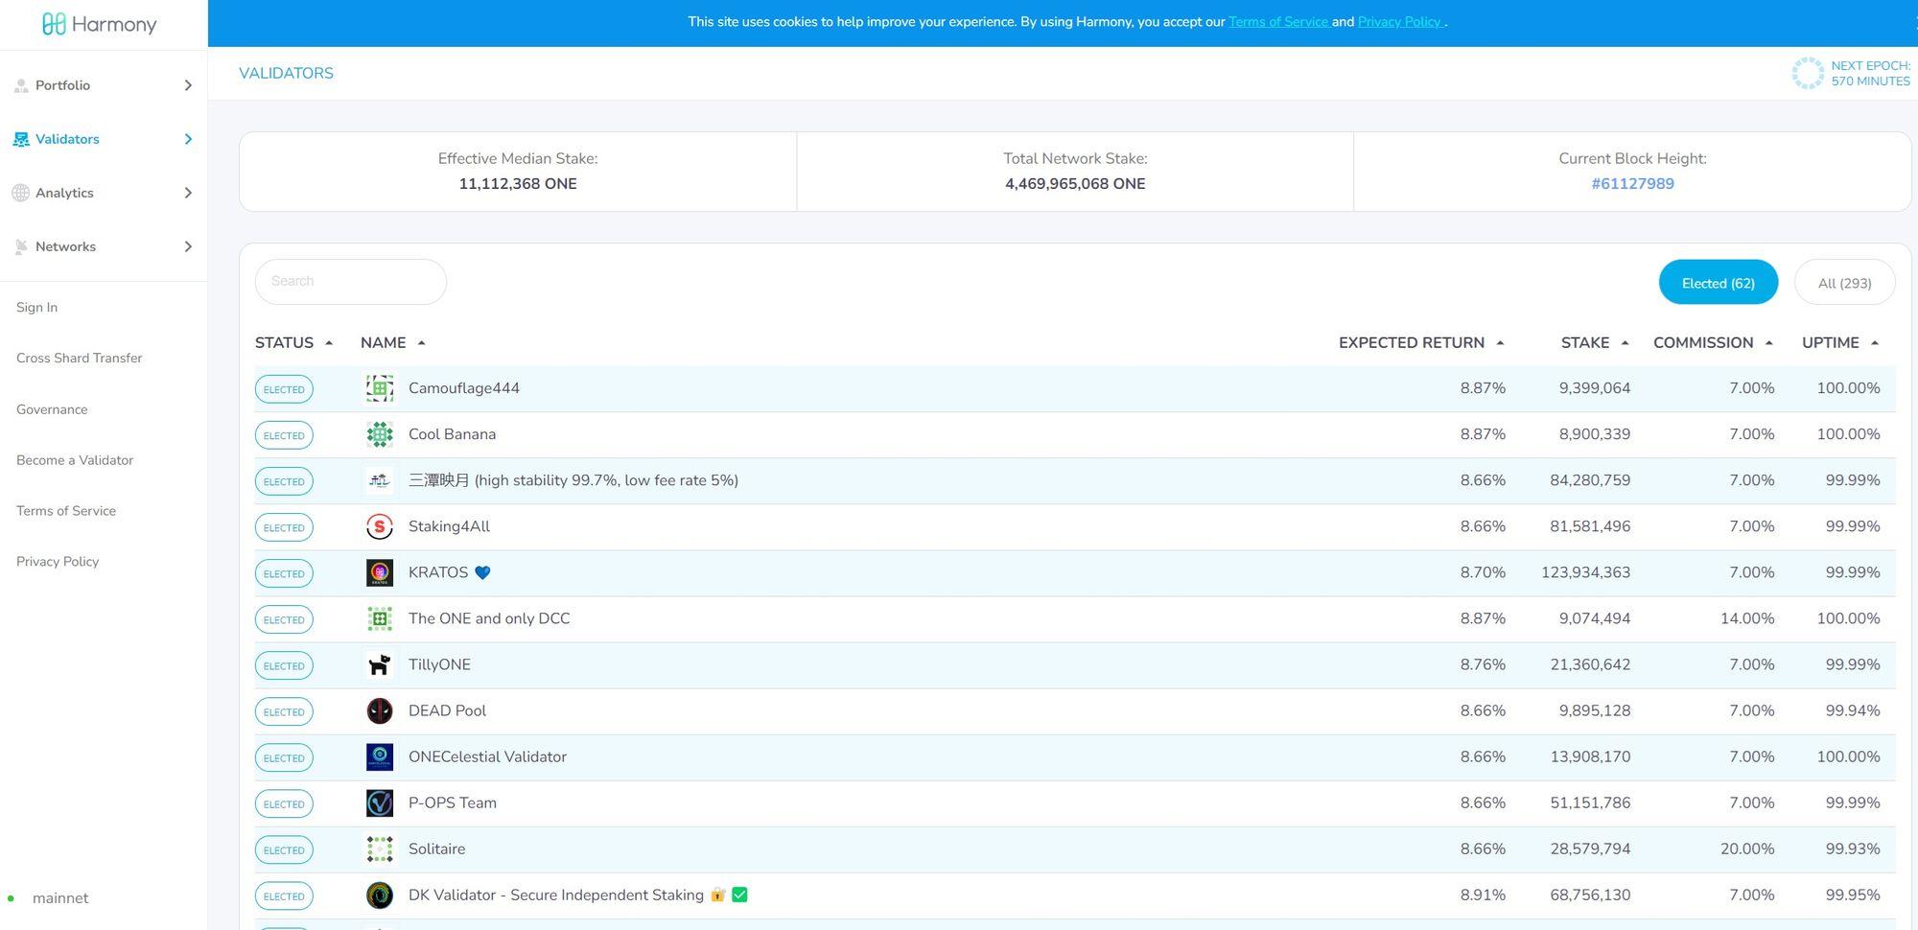Click the Analytics globe icon
Image resolution: width=1918 pixels, height=930 pixels.
21,193
